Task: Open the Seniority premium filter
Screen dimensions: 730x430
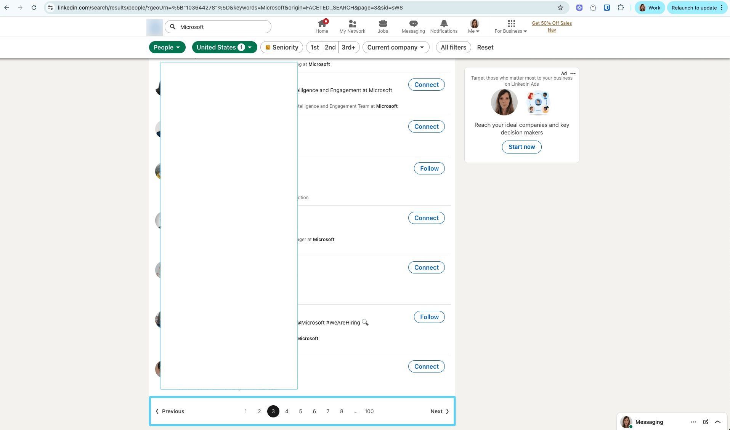Action: [282, 47]
